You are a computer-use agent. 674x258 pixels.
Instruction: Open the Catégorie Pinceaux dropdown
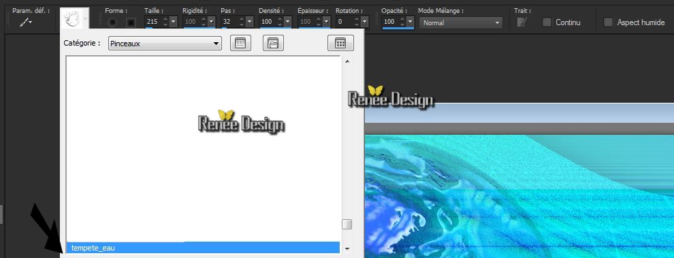(x=165, y=44)
